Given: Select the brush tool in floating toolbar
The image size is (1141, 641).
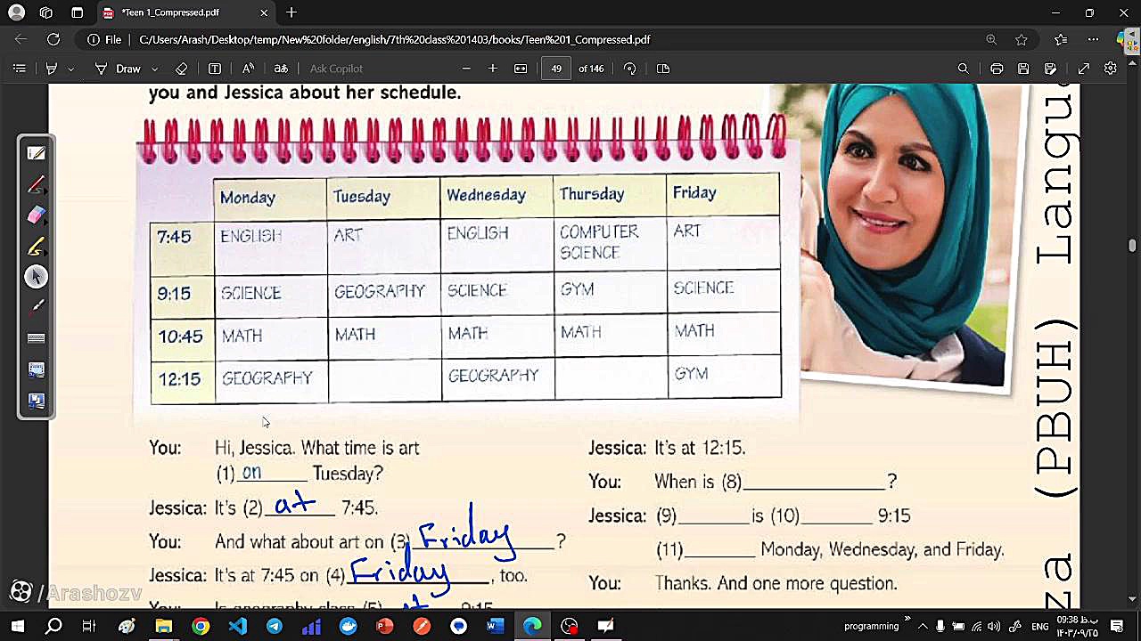Looking at the screenshot, I should 37,308.
